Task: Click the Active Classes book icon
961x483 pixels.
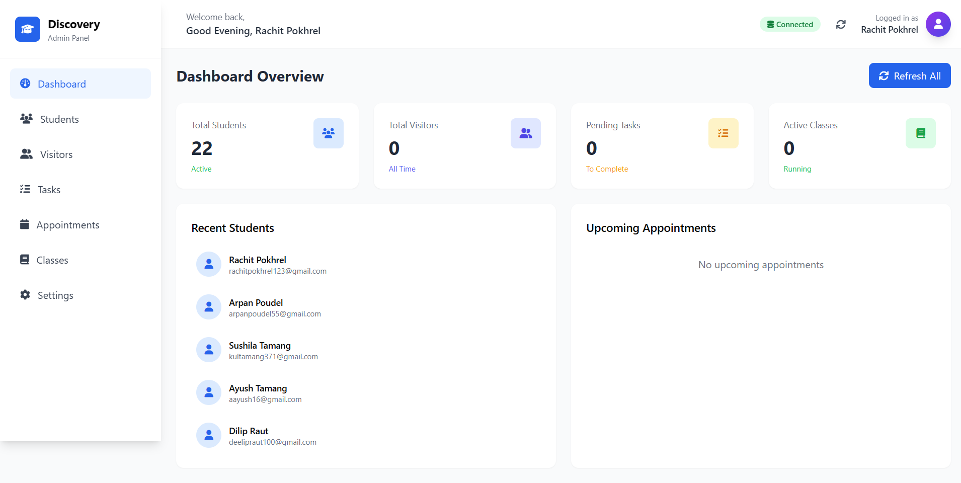Action: 920,133
